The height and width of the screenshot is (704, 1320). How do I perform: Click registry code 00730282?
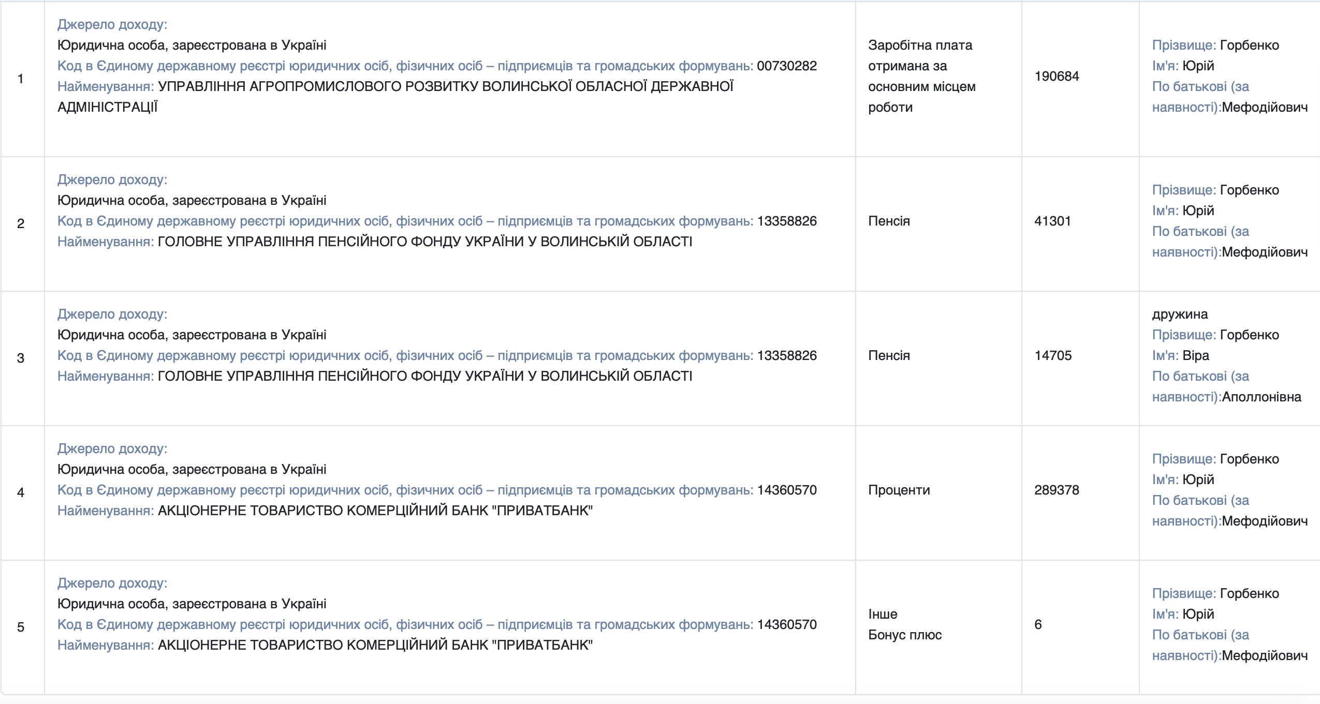[x=786, y=66]
